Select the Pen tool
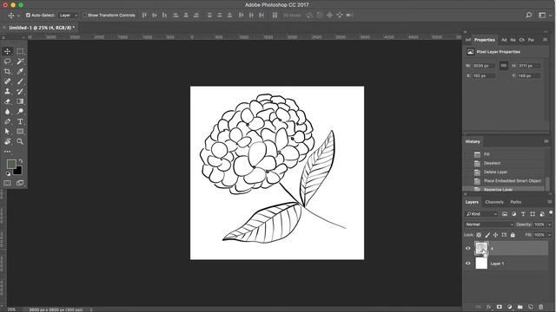Image resolution: width=556 pixels, height=312 pixels. point(8,121)
